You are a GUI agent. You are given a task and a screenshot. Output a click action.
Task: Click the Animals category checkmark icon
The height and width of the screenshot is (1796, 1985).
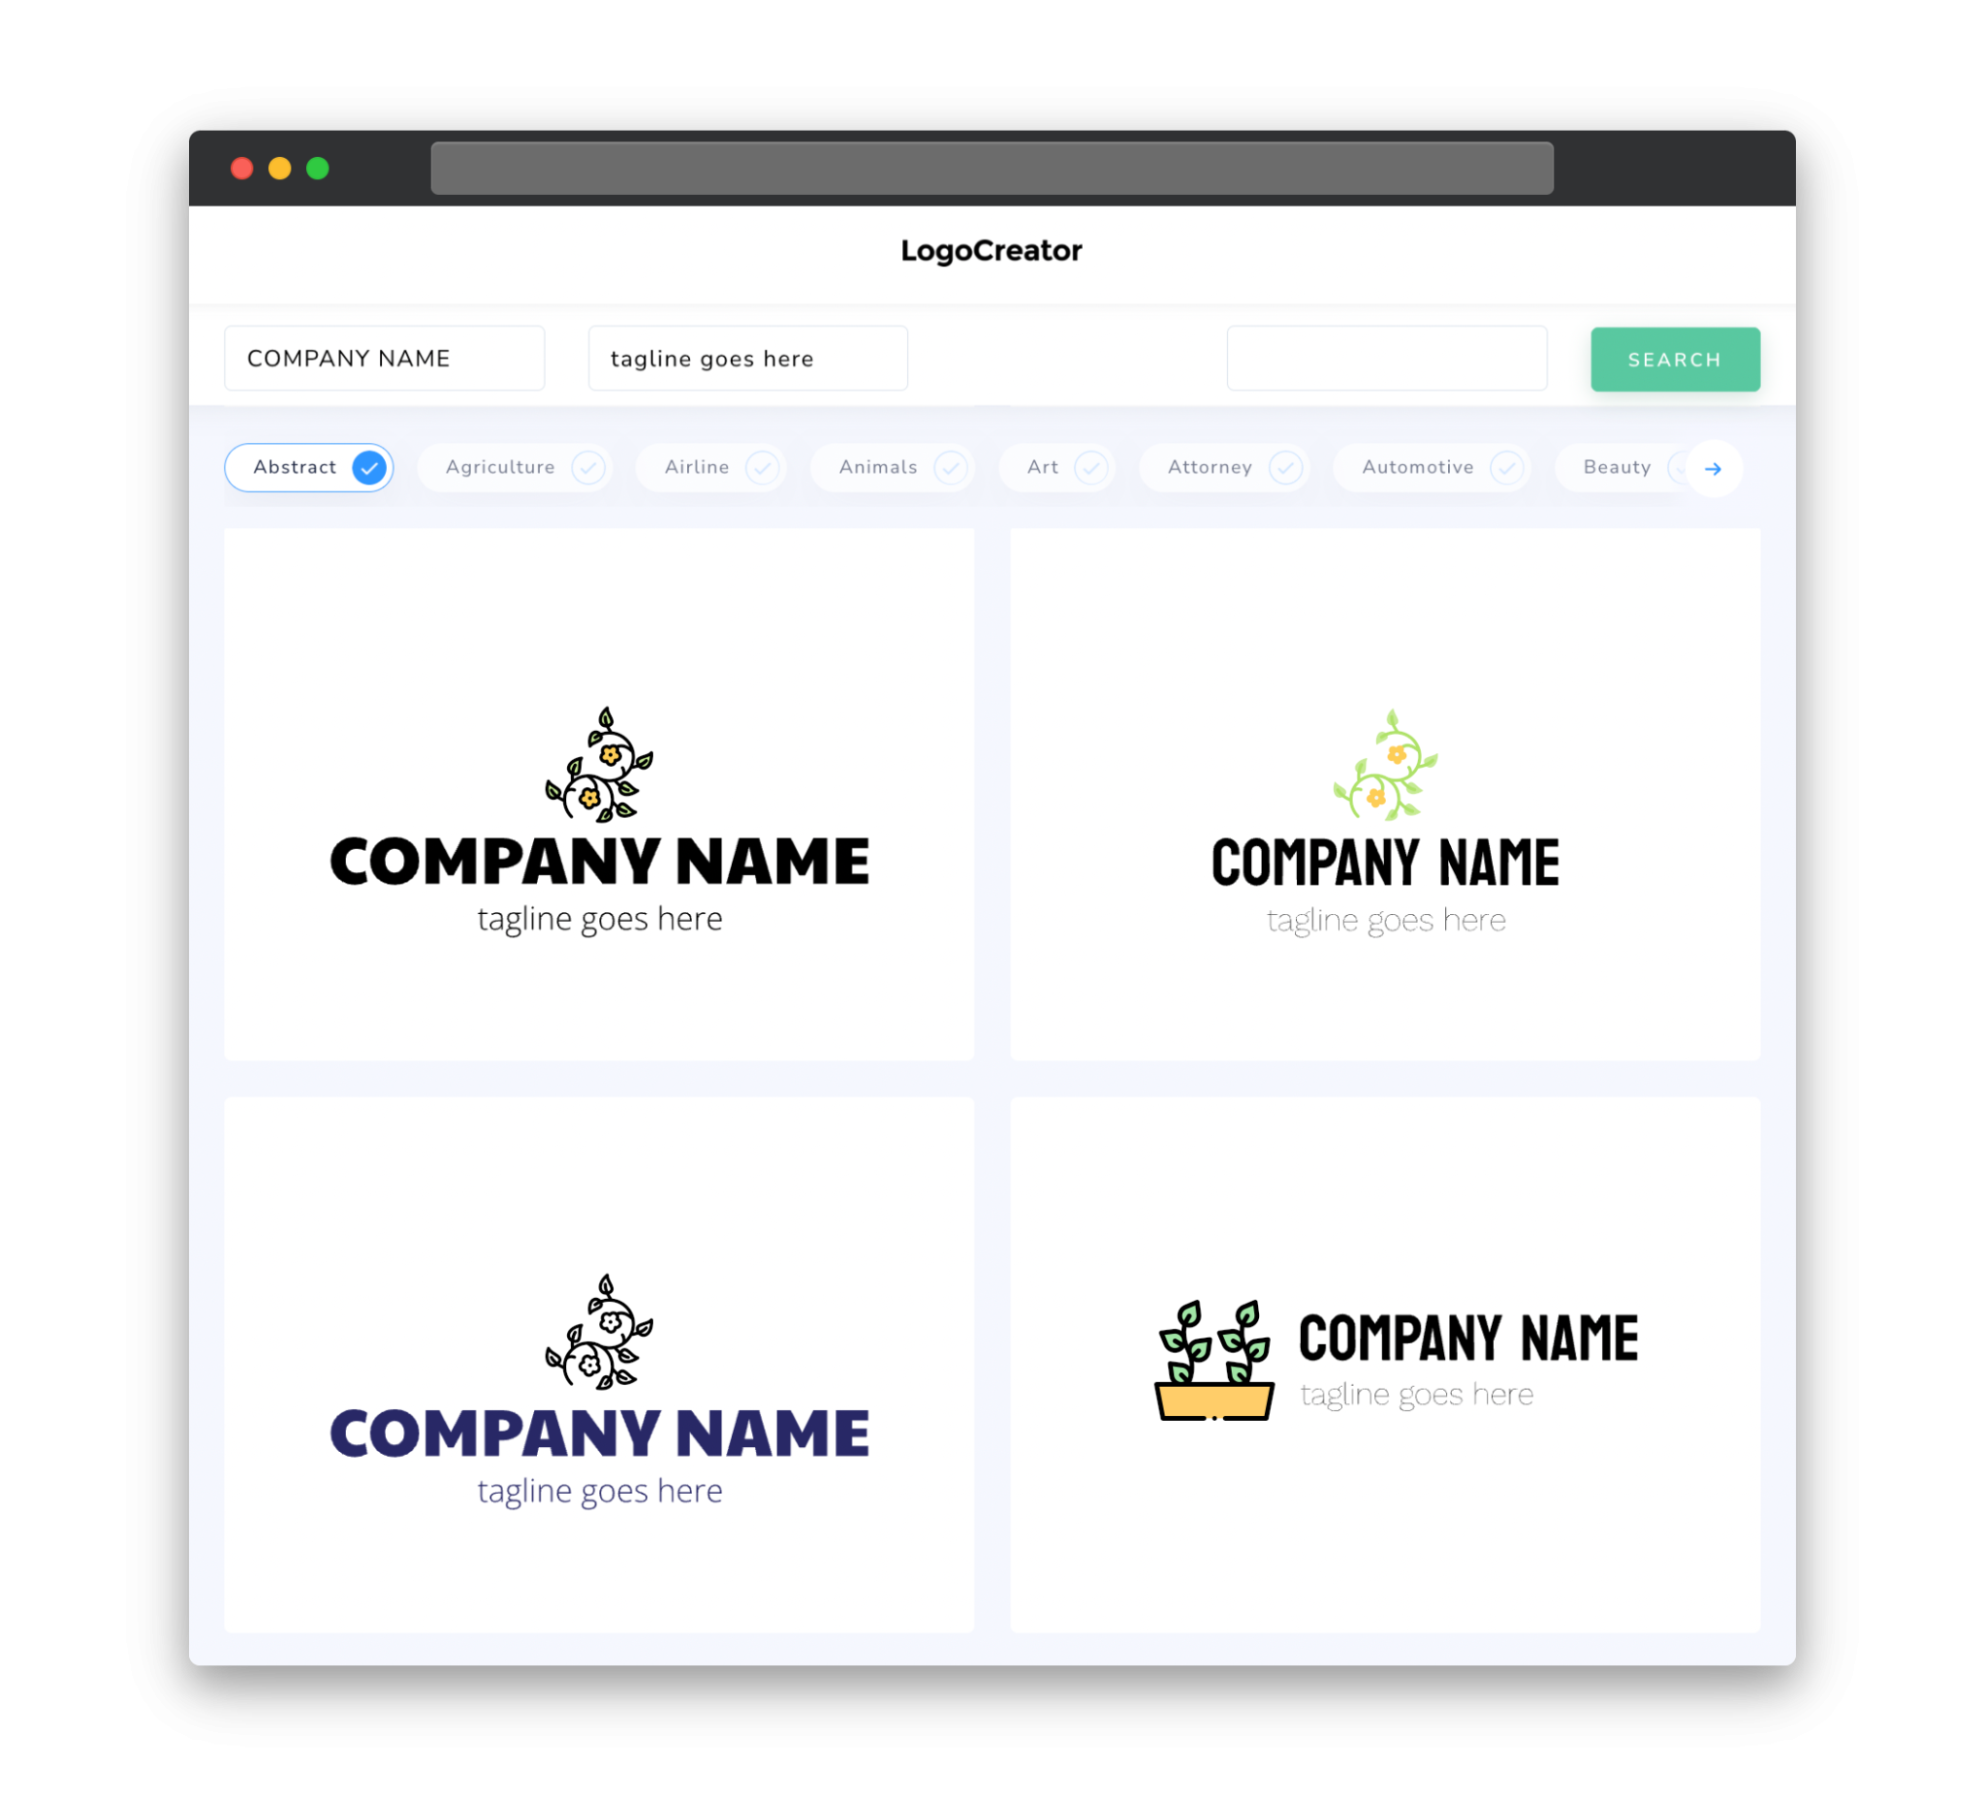pyautogui.click(x=949, y=467)
